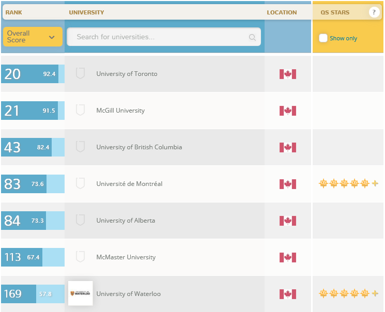Click the QS Stars help question mark icon
385x312 pixels.
[374, 12]
